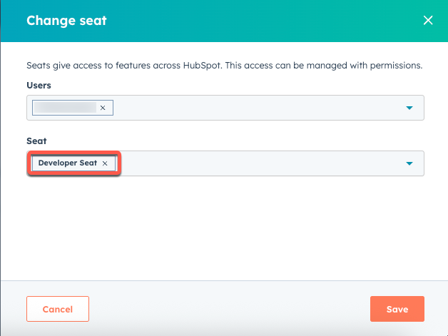The height and width of the screenshot is (336, 448).
Task: Click inside the Seat selection field
Action: click(x=225, y=163)
